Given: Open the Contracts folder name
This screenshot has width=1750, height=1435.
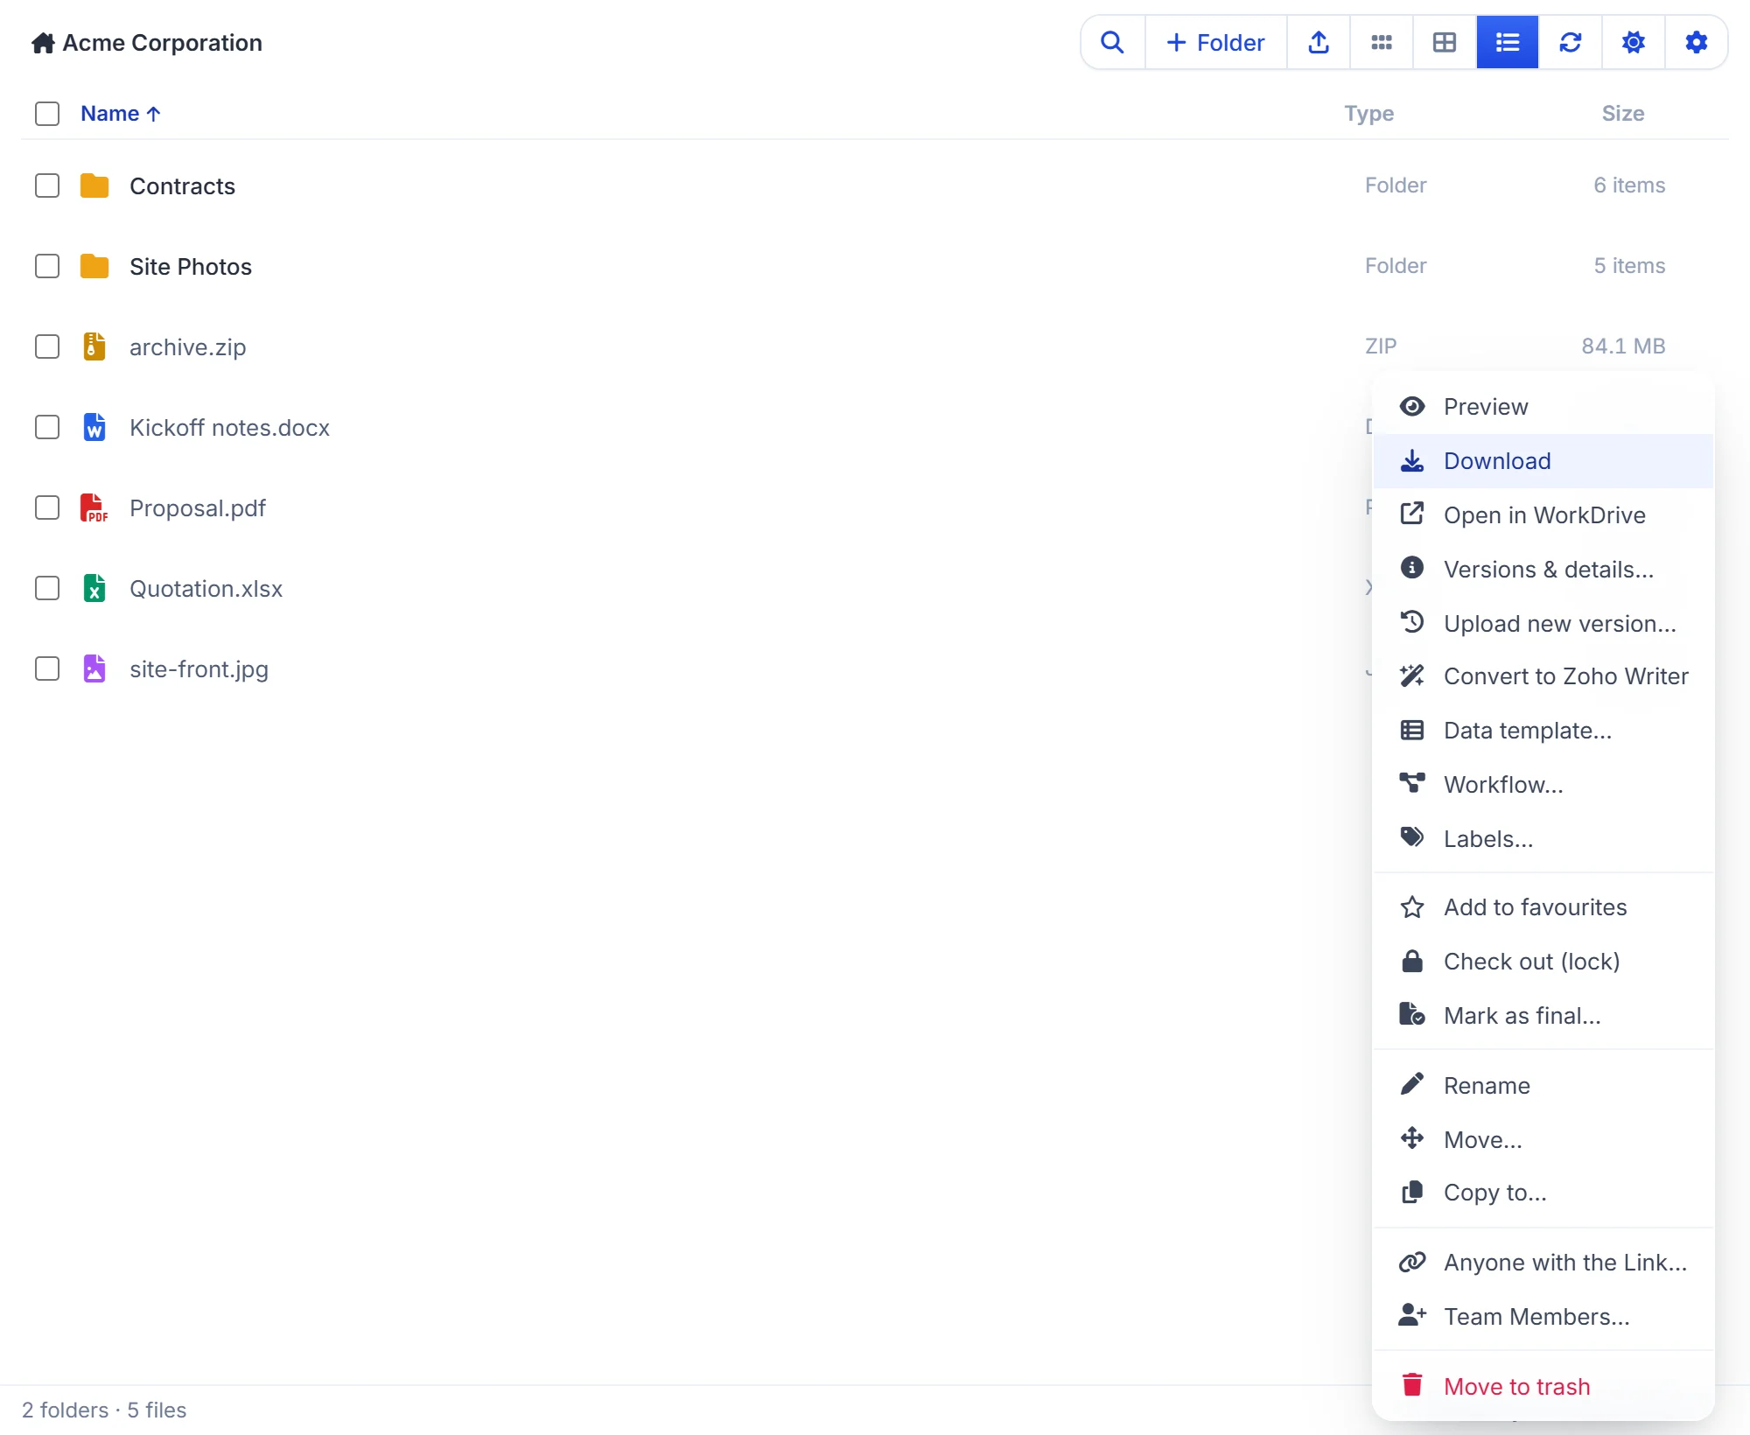Looking at the screenshot, I should tap(182, 186).
